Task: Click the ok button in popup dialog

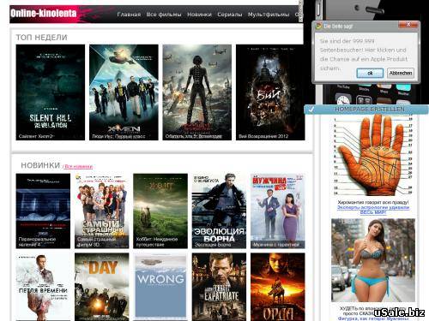Action: (x=370, y=73)
